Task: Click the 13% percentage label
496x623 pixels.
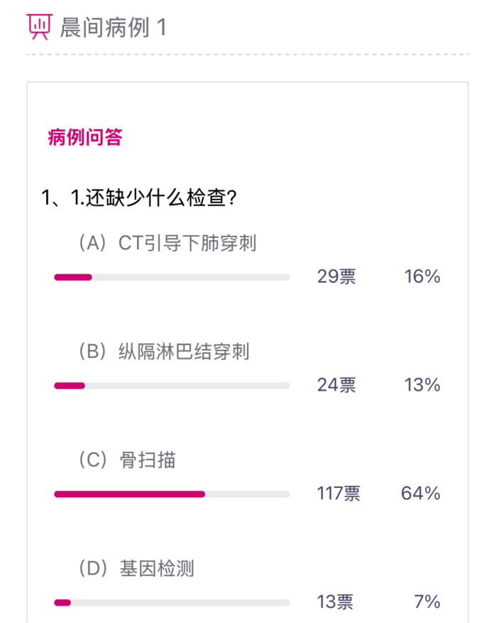Action: 422,385
